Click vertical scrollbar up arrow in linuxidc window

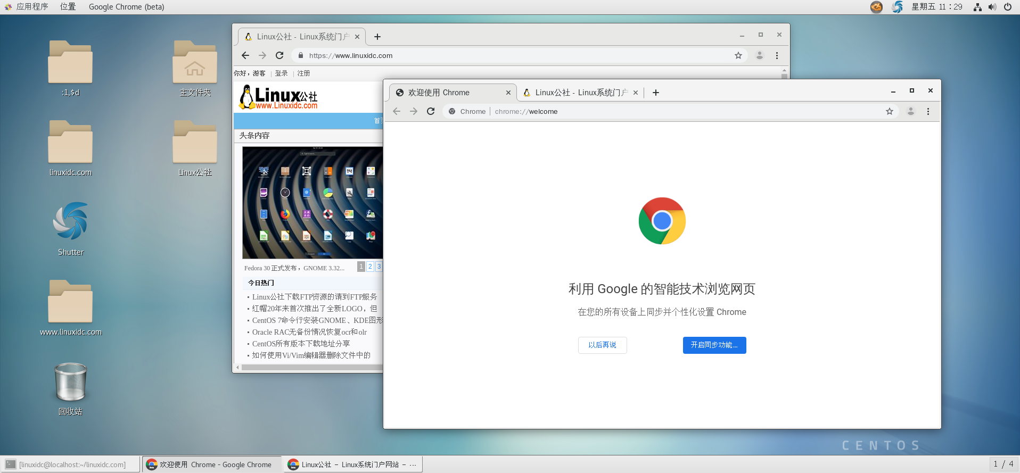point(784,70)
